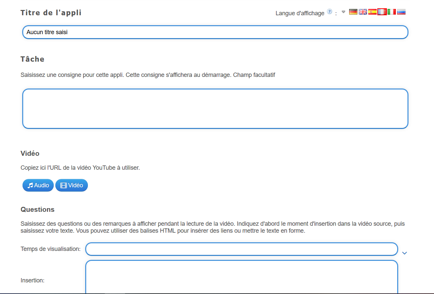Select the British flag display language

point(363,12)
